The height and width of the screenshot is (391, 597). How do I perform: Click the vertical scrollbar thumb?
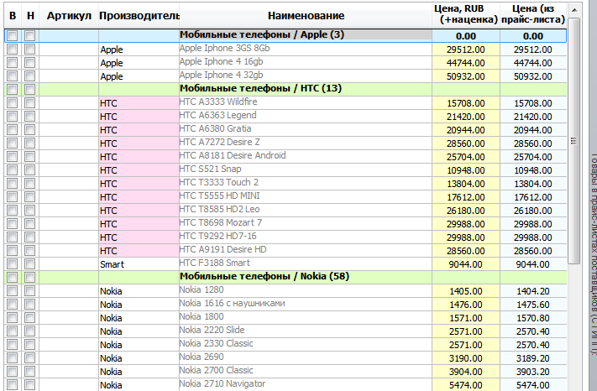[x=574, y=141]
